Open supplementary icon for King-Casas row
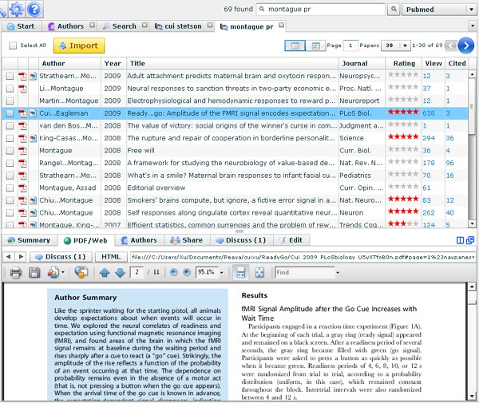The width and height of the screenshot is (479, 403). [33, 138]
